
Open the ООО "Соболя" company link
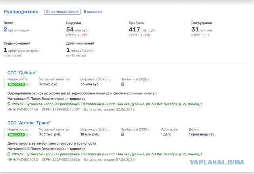tap(22, 73)
